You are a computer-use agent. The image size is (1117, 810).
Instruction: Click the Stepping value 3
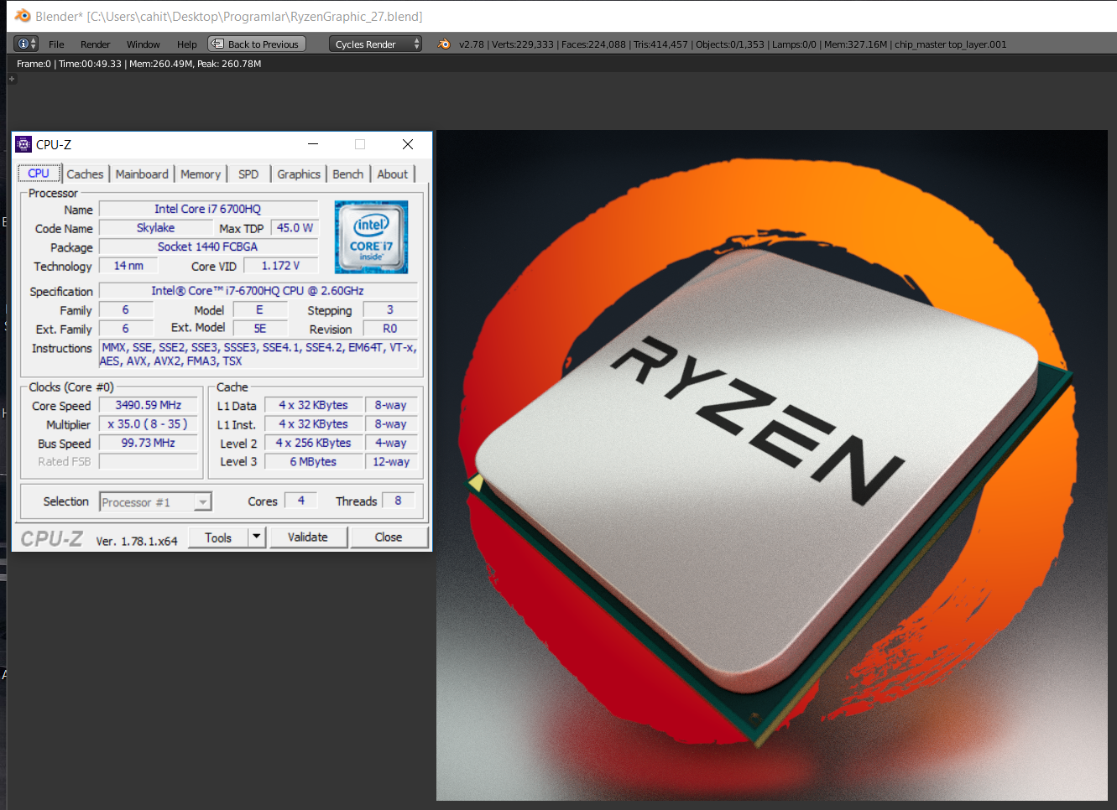click(390, 310)
